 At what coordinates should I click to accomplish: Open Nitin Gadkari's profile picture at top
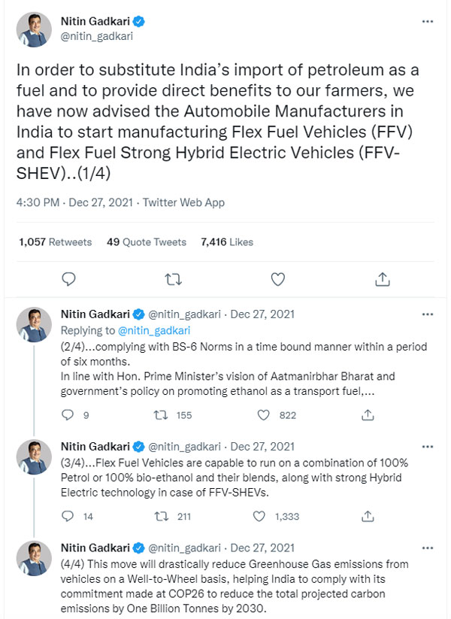(35, 29)
